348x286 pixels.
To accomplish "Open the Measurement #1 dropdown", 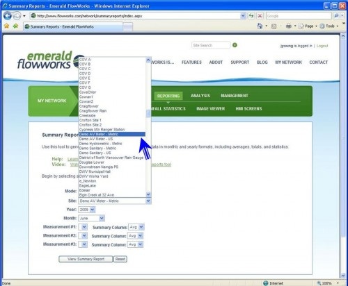I will (x=83, y=227).
